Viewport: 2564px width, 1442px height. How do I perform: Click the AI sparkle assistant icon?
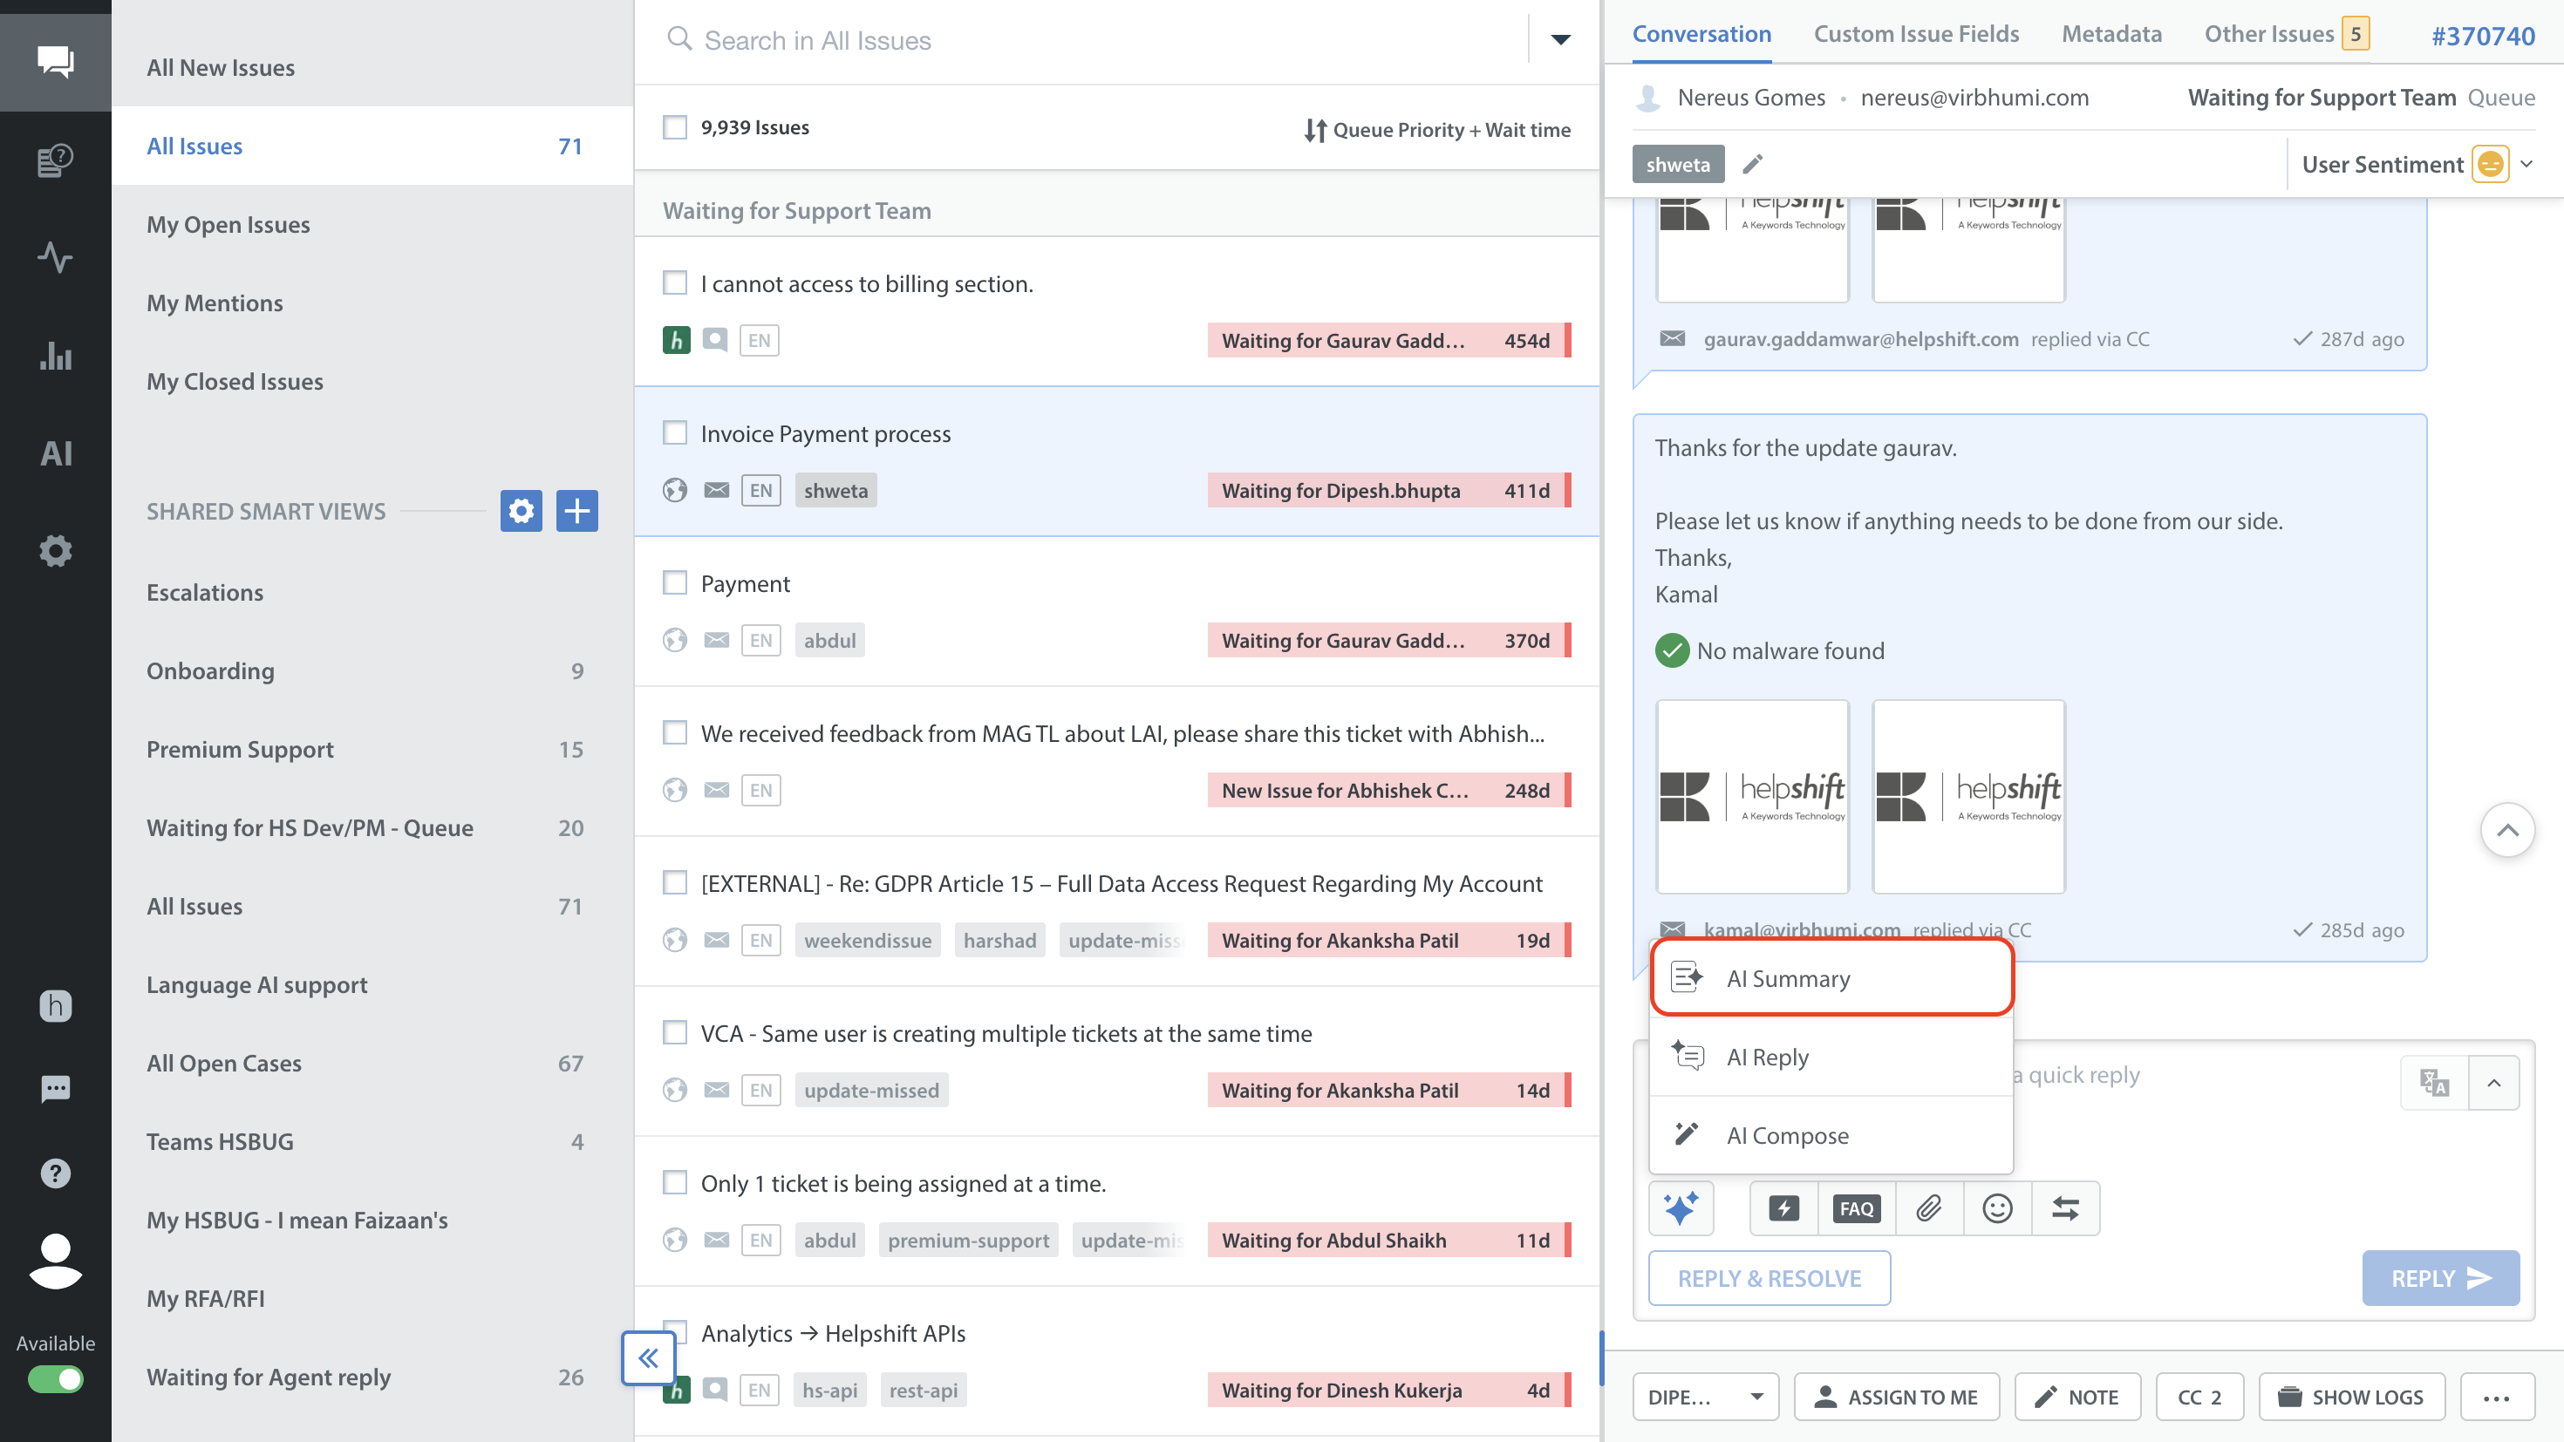[x=1681, y=1208]
